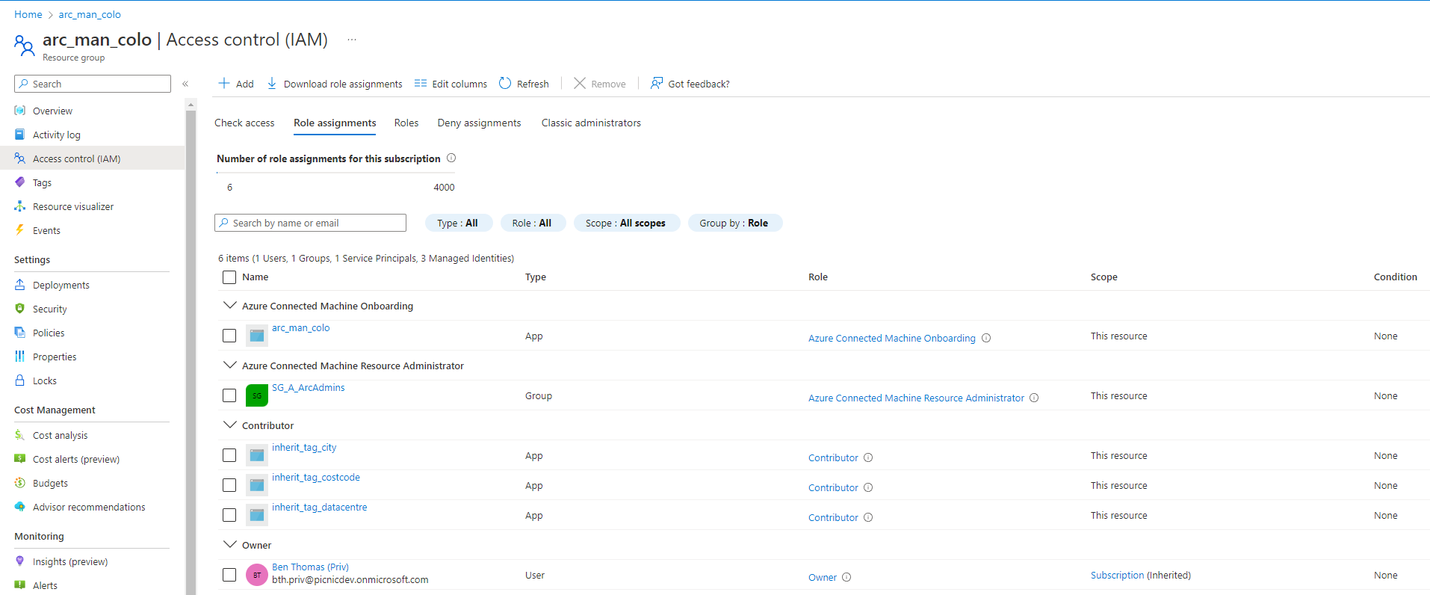
Task: Click the Security shield icon
Action: click(20, 309)
